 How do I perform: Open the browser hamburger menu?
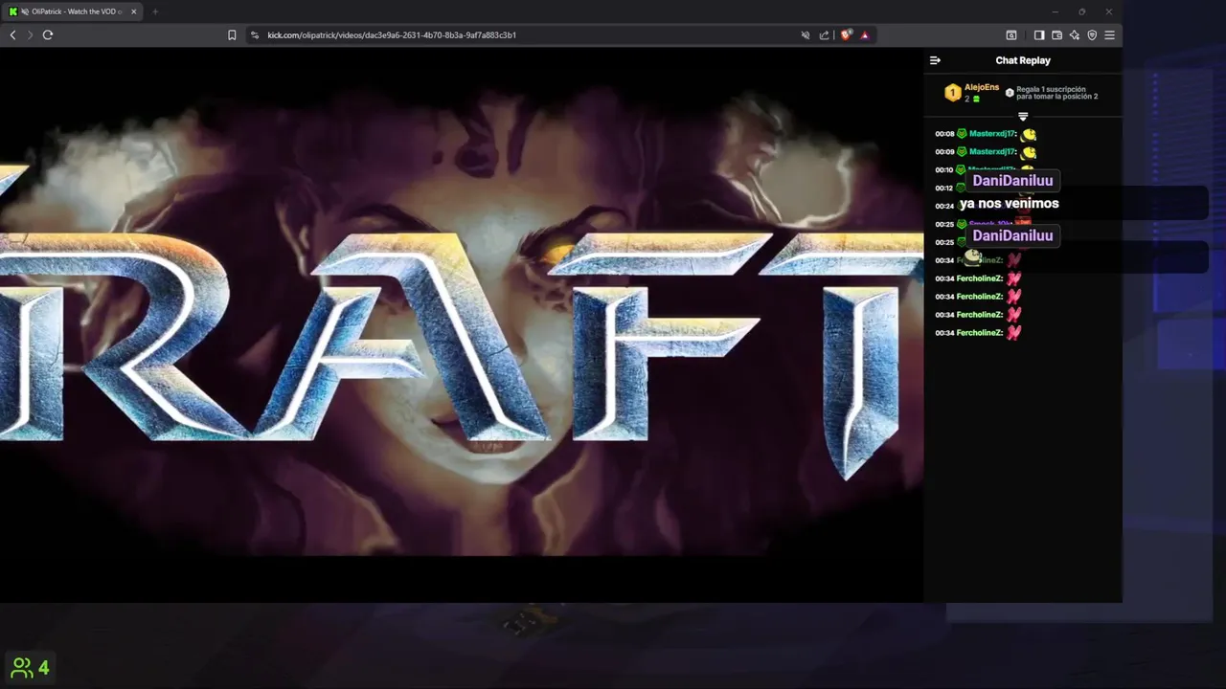point(1109,34)
